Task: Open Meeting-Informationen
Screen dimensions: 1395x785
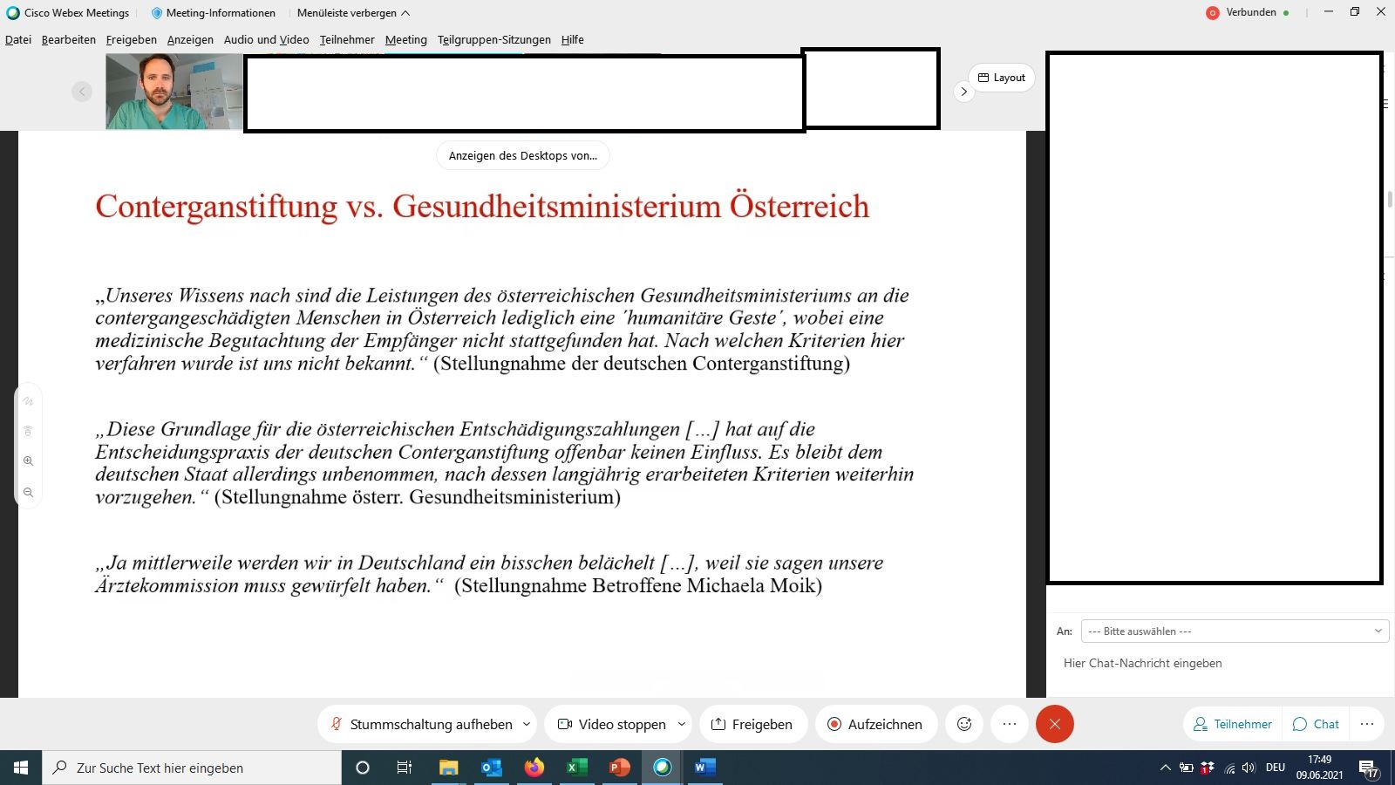Action: pos(214,13)
